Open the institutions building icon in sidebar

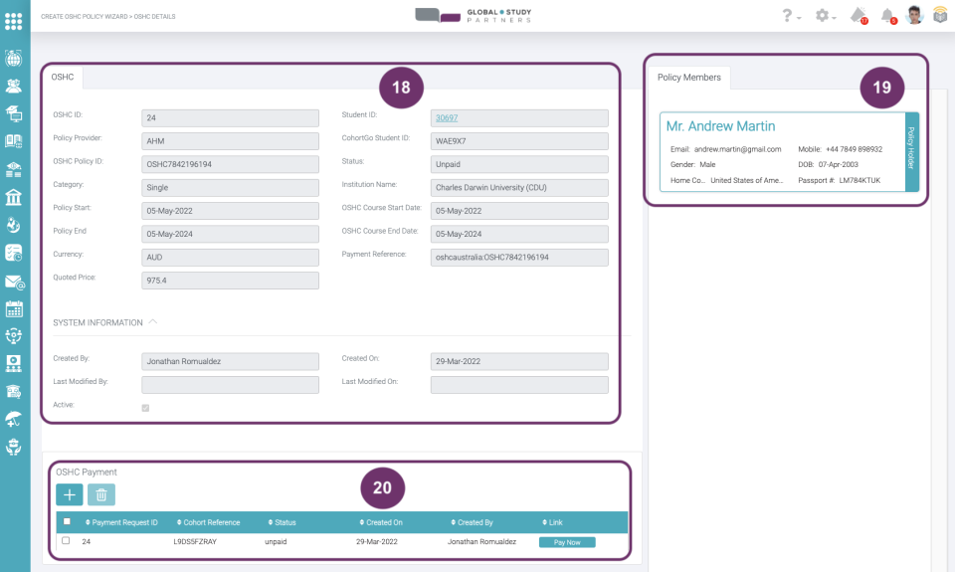(x=14, y=196)
